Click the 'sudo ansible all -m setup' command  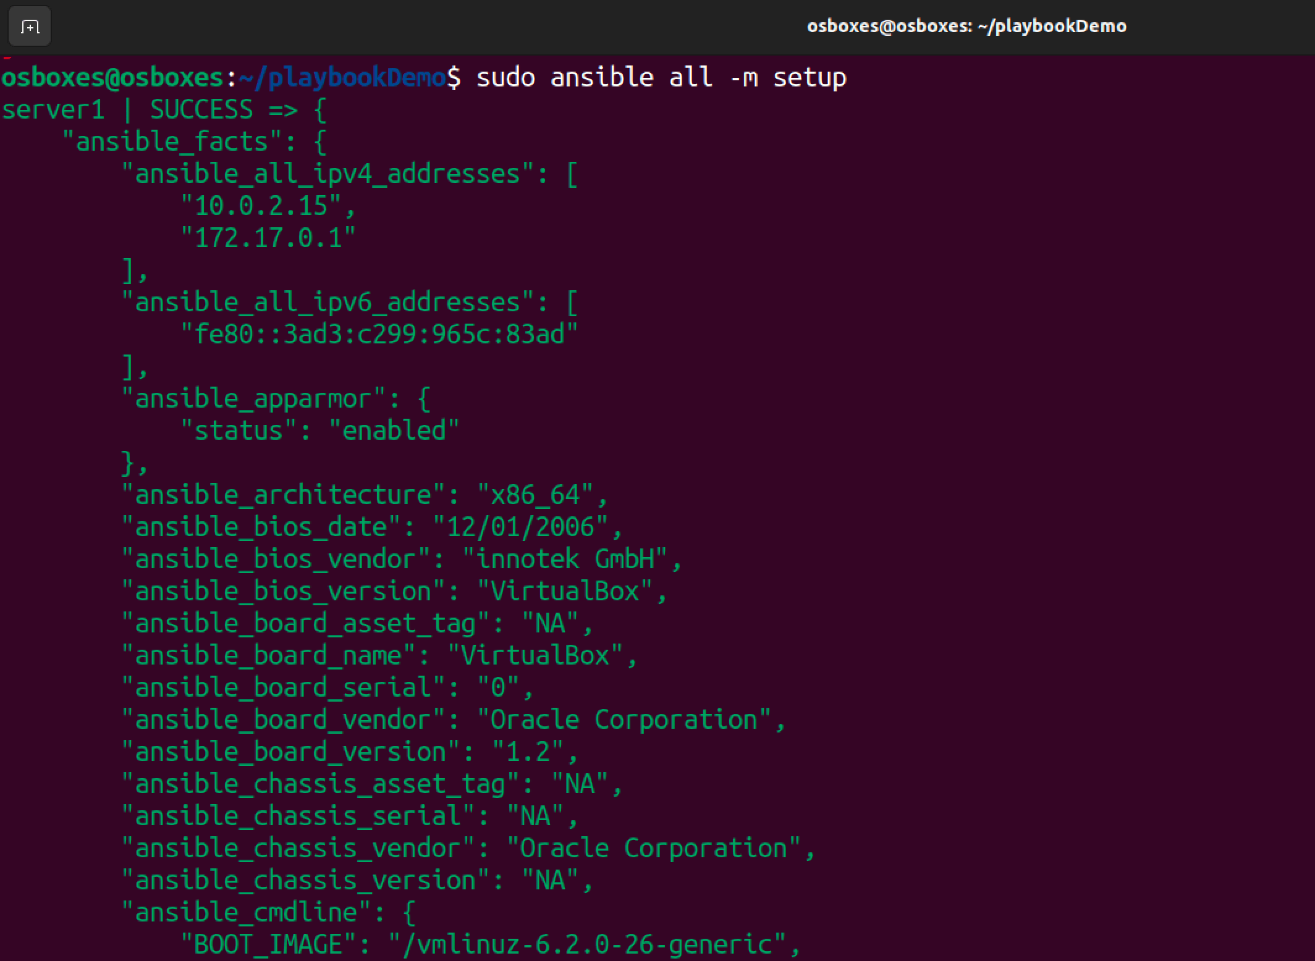click(x=661, y=78)
